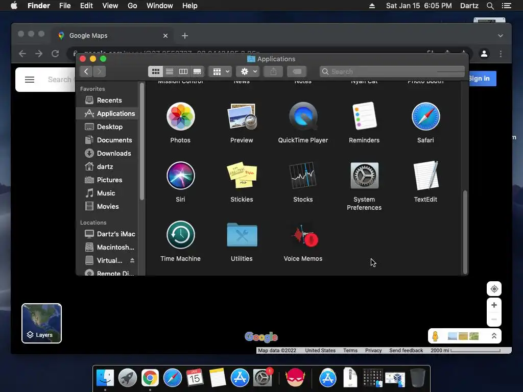This screenshot has width=523, height=392.
Task: Open Chrome profile avatar icon
Action: (x=484, y=53)
